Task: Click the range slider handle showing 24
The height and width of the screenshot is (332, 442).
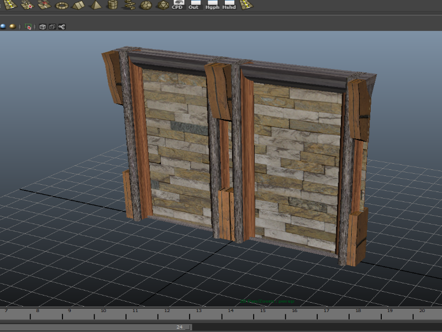Action: [179, 327]
